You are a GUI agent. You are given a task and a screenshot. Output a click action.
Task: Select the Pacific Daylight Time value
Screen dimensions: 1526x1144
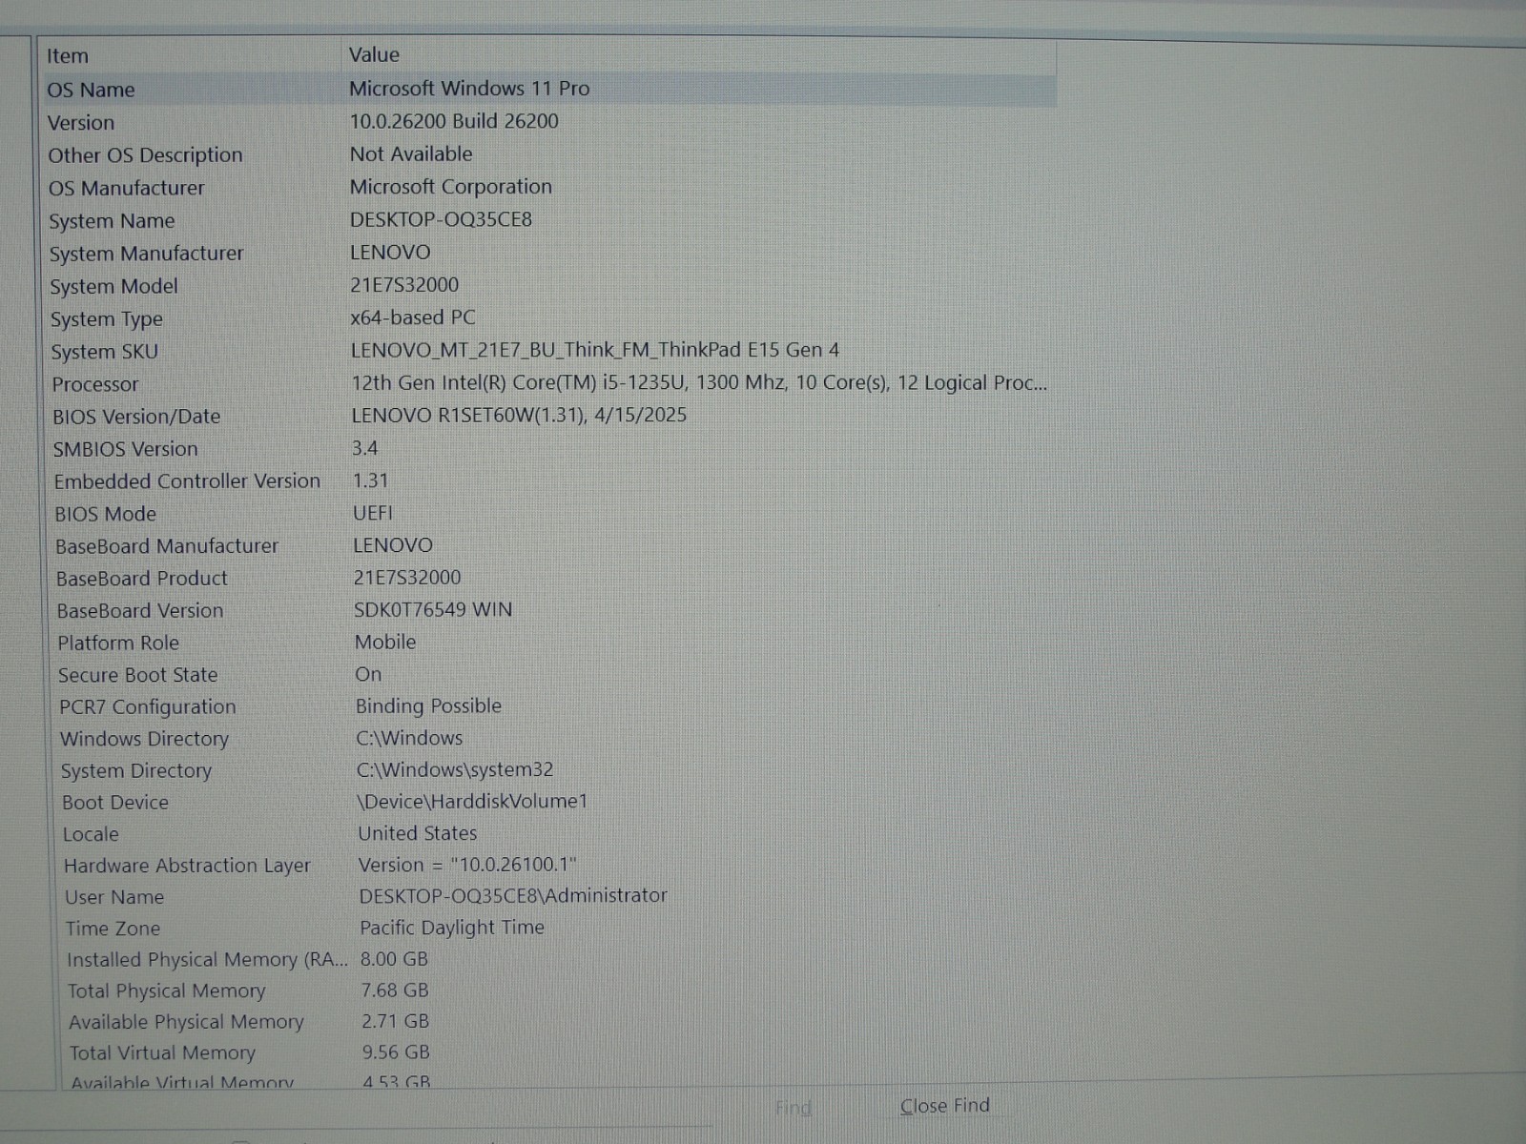452,928
